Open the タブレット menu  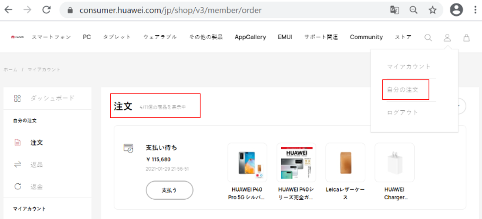[x=117, y=37]
